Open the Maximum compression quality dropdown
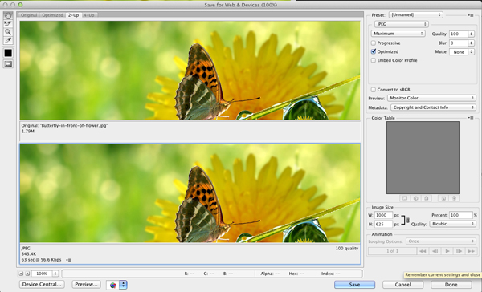482x292 pixels. pos(398,34)
